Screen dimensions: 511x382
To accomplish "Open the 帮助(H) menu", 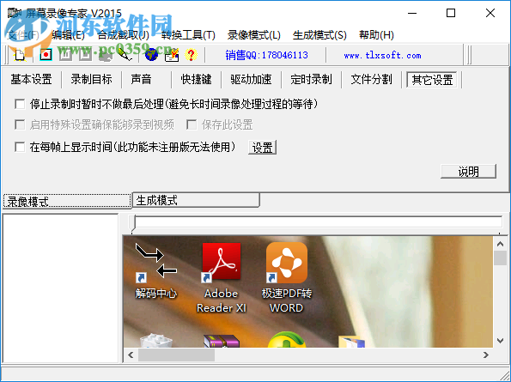I will [377, 35].
